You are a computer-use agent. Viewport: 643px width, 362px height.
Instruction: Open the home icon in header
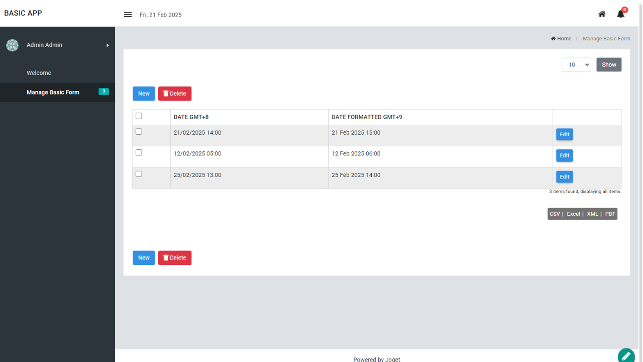pyautogui.click(x=602, y=14)
